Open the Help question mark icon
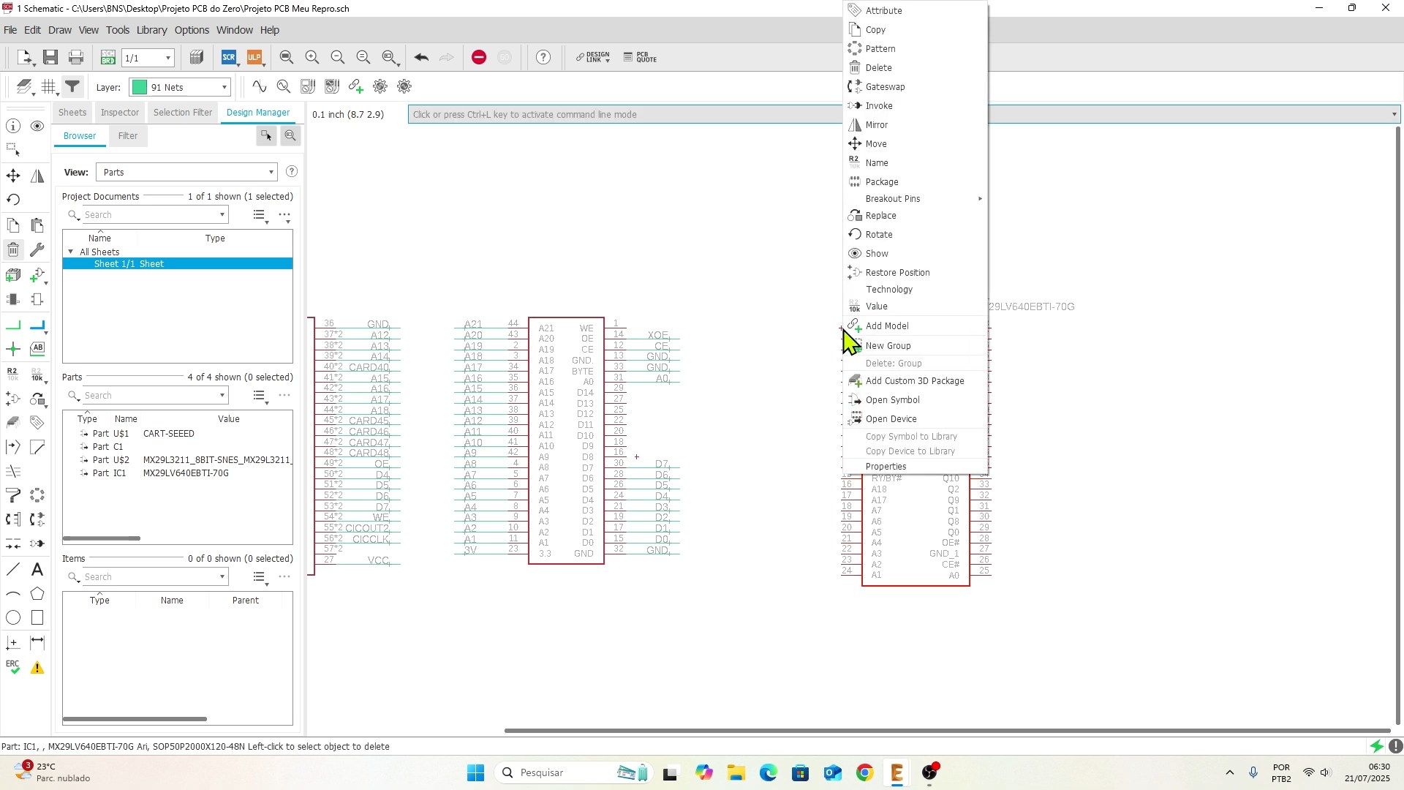 (x=543, y=58)
